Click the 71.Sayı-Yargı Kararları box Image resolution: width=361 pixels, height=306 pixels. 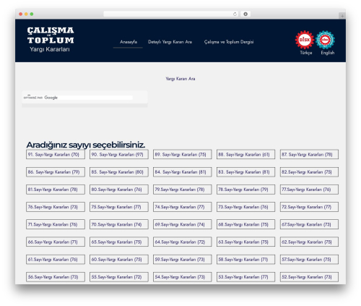56,224
